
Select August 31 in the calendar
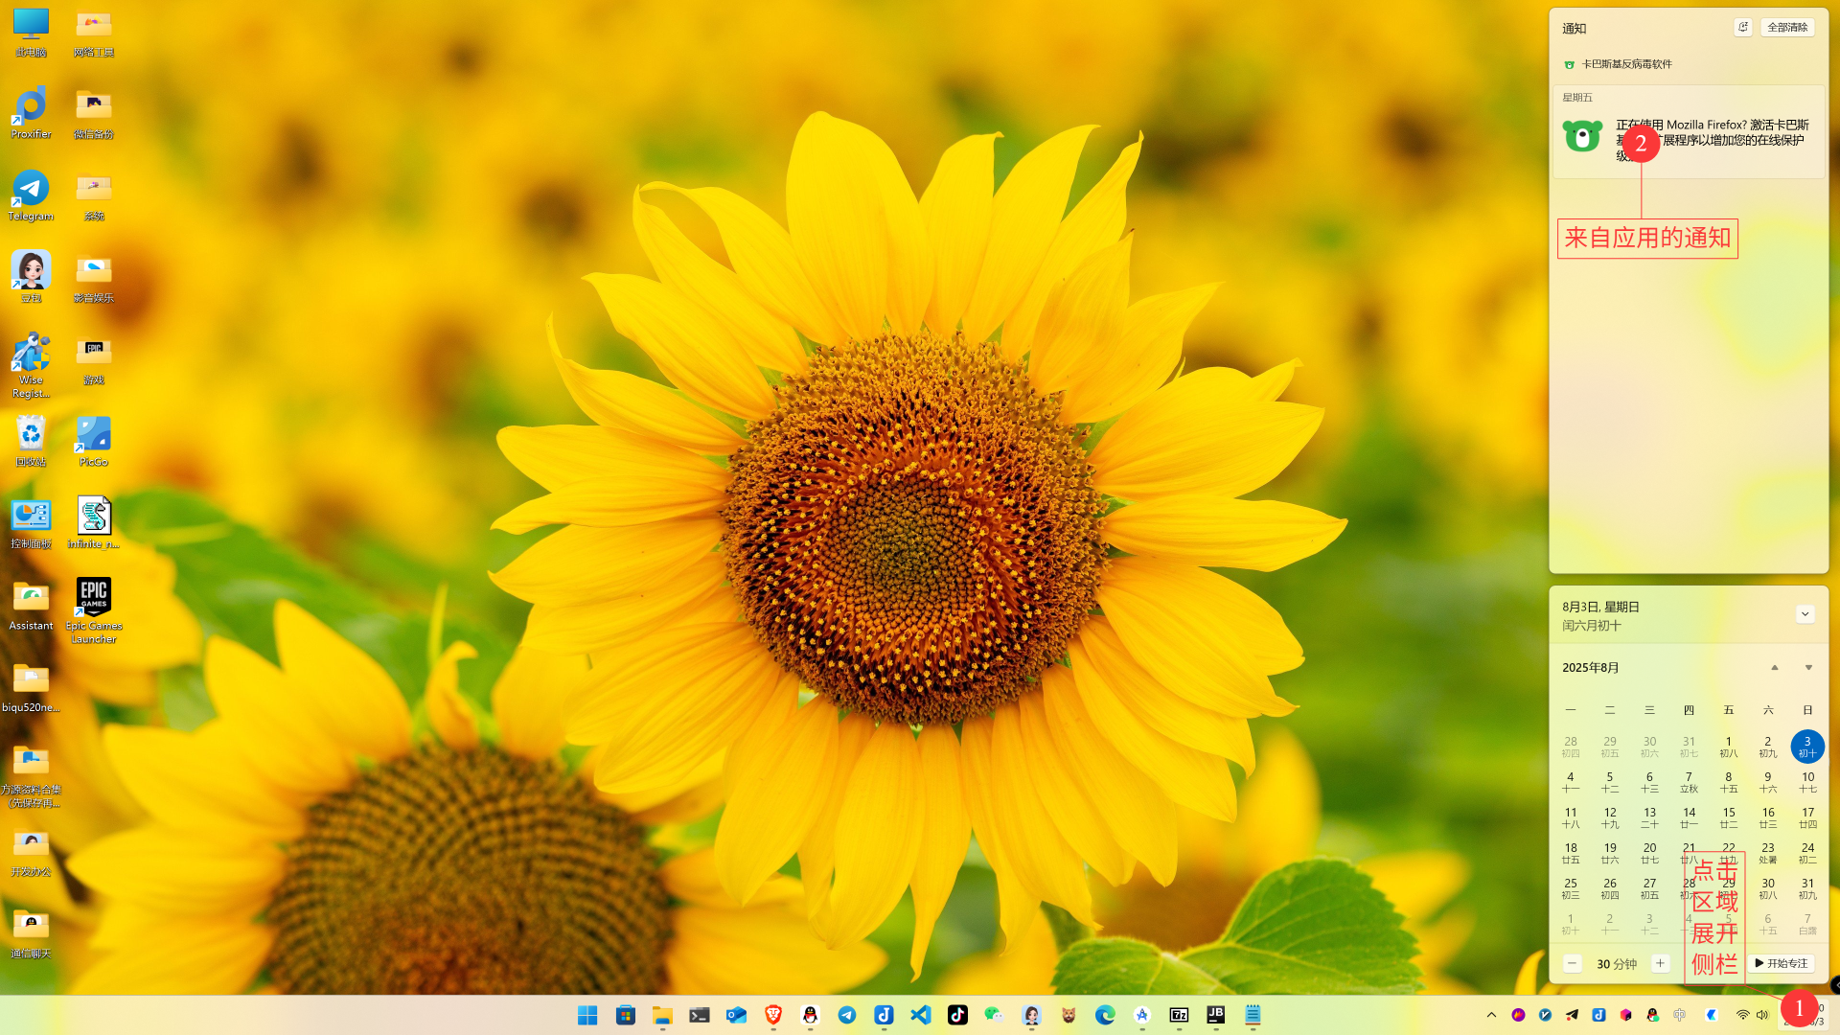[1806, 887]
